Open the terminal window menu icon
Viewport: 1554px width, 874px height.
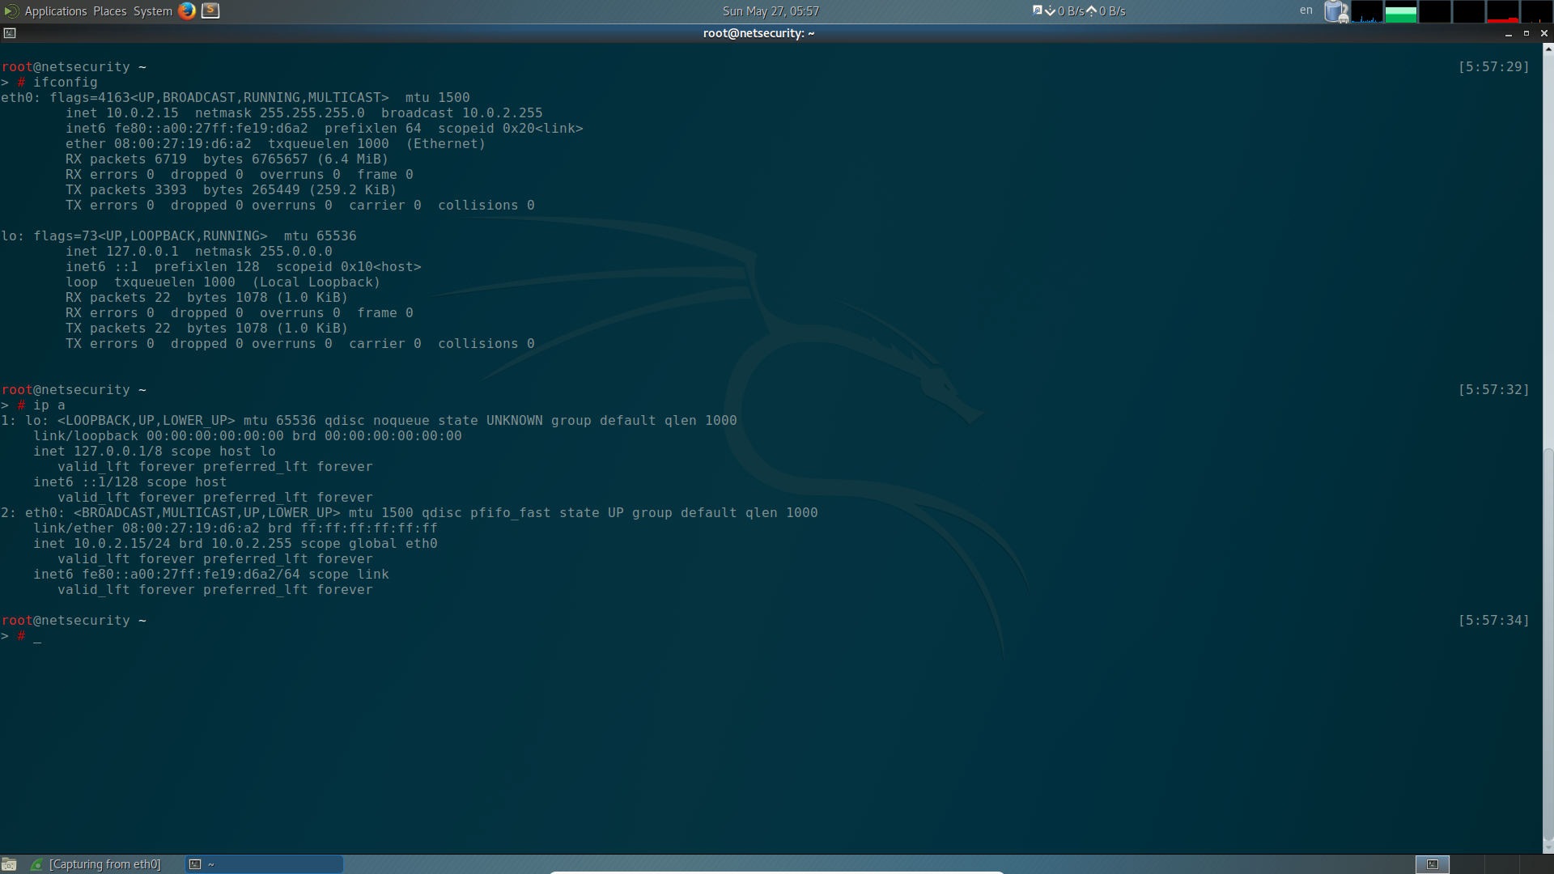(x=10, y=33)
